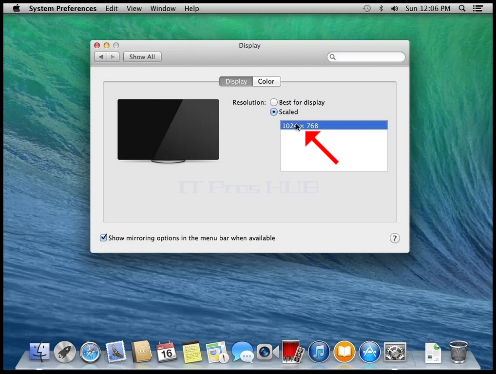Open the document stack in Dock
The image size is (496, 374).
(433, 353)
